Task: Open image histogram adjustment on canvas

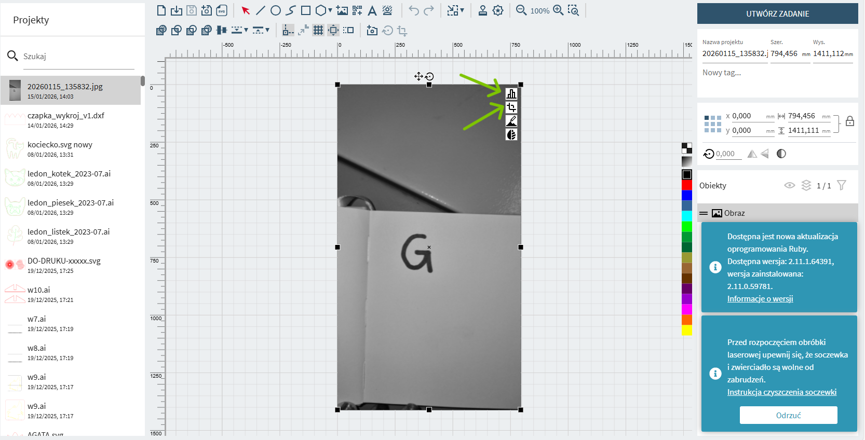Action: 511,94
